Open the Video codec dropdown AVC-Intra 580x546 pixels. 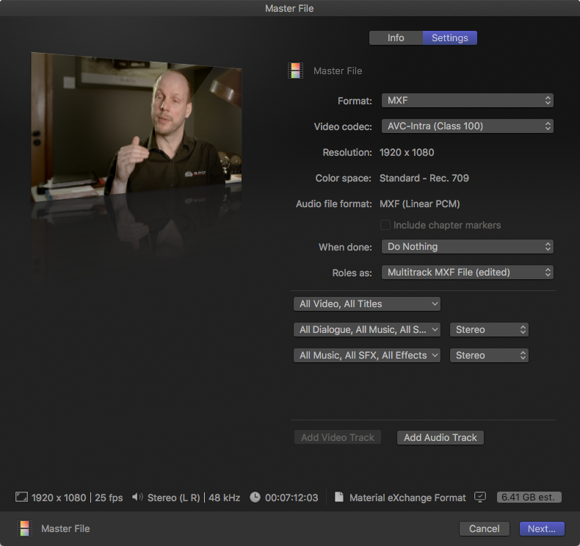467,126
